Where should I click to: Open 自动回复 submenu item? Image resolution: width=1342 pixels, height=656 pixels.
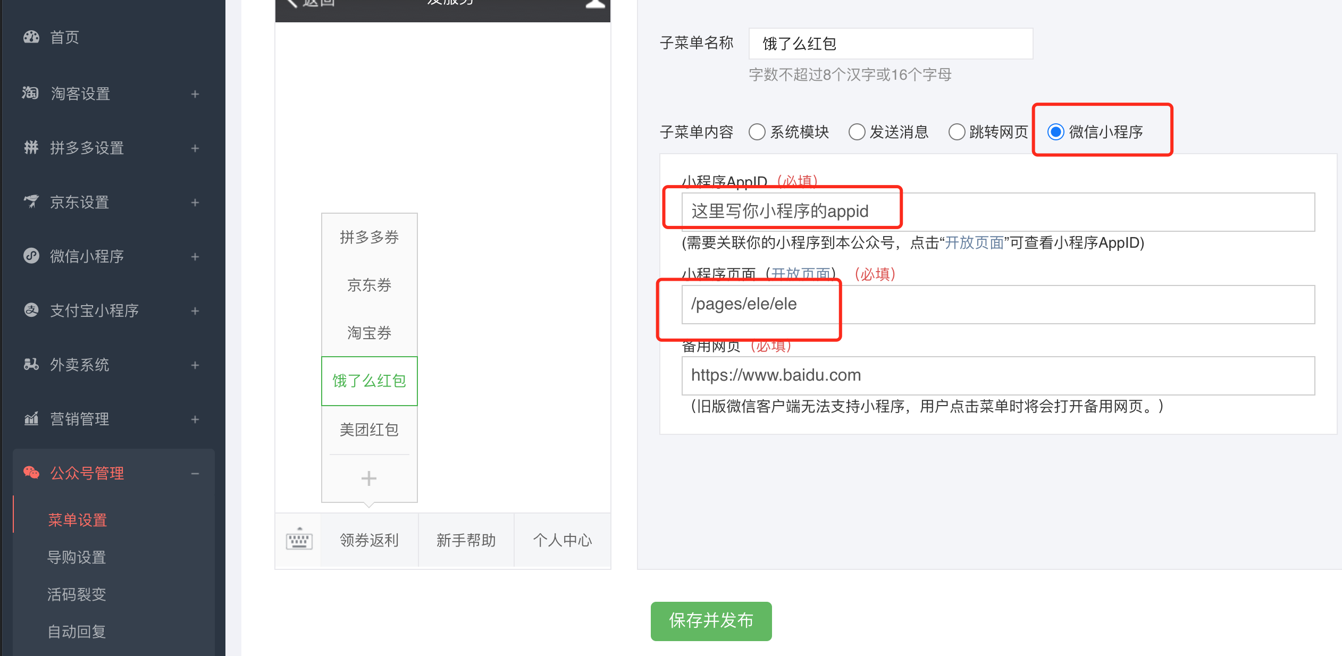click(x=77, y=632)
